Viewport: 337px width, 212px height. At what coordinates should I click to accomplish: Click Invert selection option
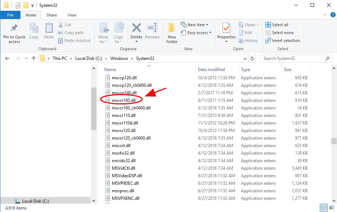[x=283, y=41]
